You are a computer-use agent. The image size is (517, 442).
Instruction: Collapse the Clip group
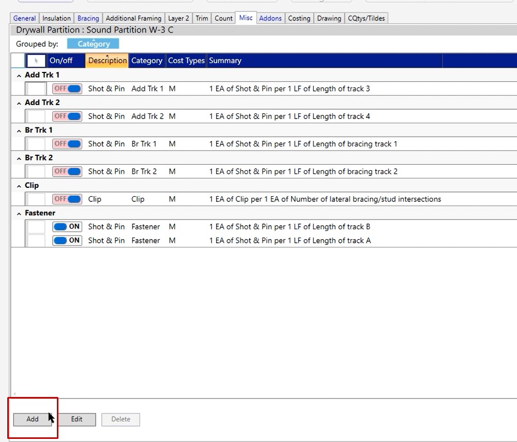19,185
